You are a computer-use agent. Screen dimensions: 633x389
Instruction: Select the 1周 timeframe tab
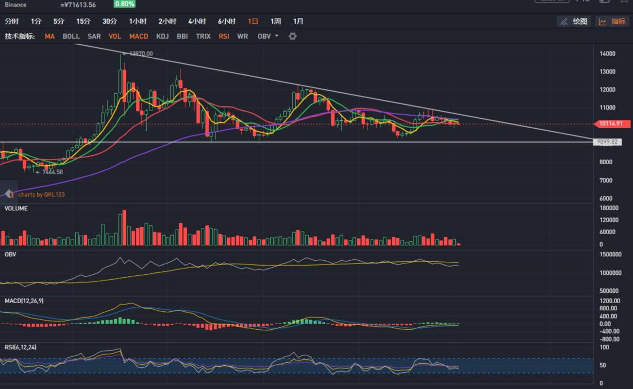(x=276, y=21)
